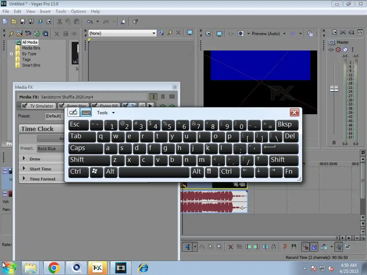
Task: Click the Undo arrow icon
Action: pos(90,21)
